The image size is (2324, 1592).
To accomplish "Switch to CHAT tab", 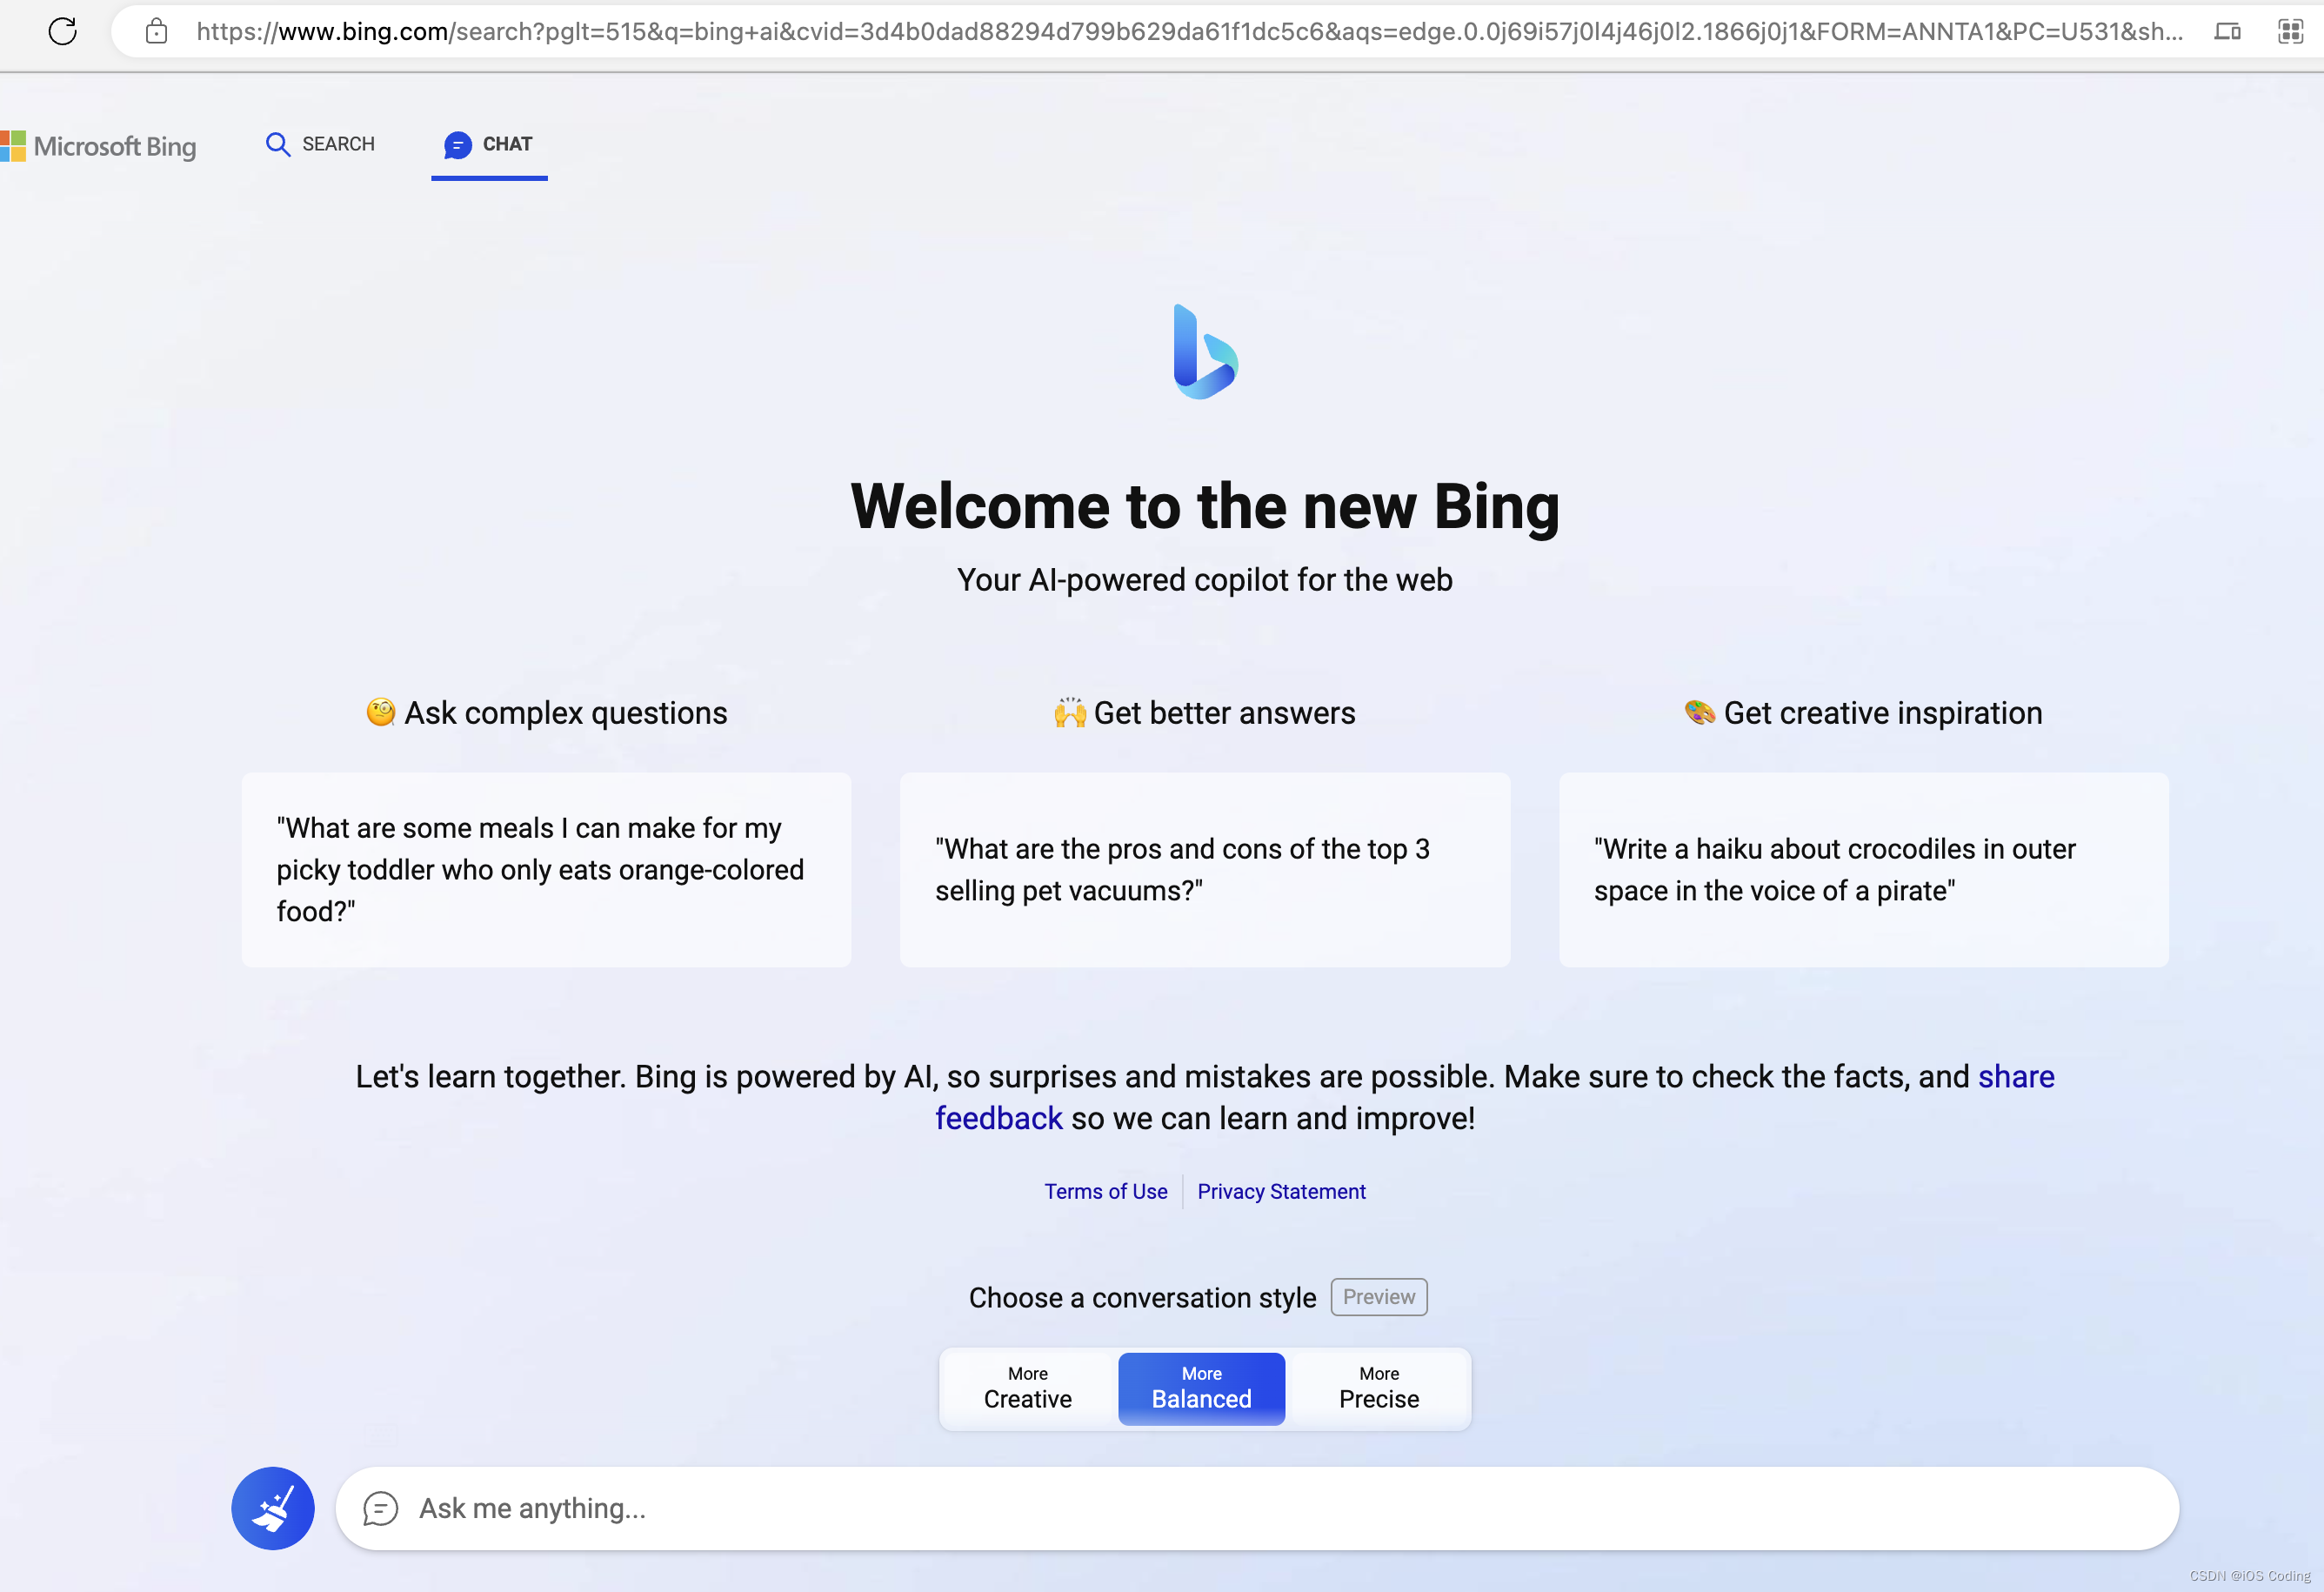I will tap(489, 144).
